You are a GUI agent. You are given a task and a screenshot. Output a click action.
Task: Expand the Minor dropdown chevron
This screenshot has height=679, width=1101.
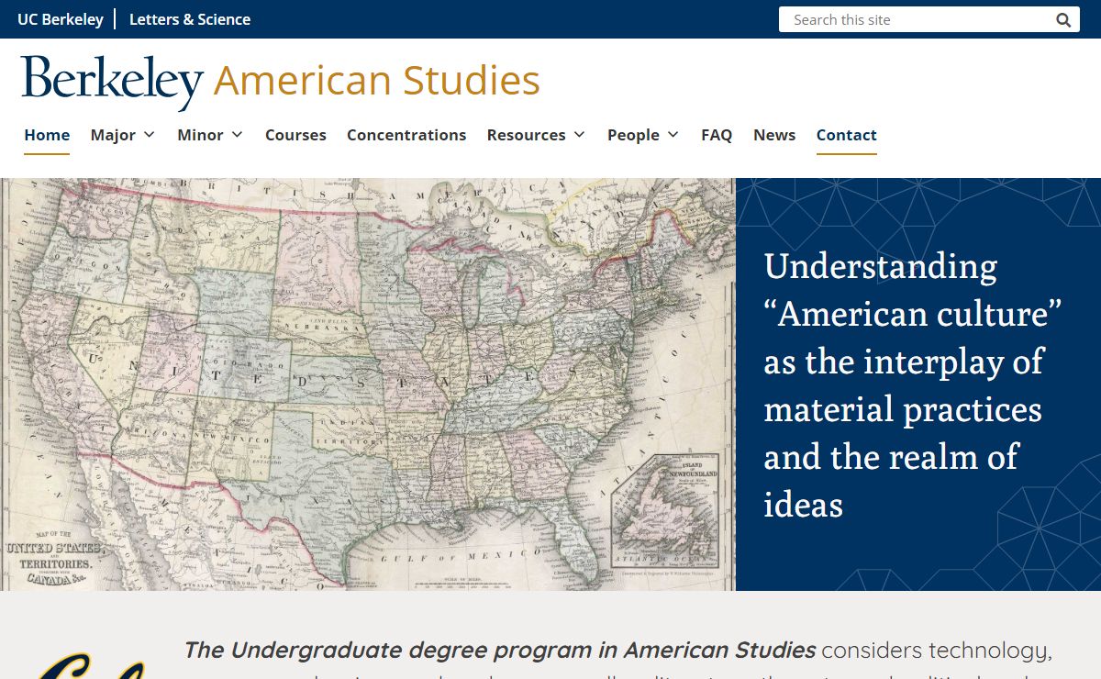tap(237, 135)
